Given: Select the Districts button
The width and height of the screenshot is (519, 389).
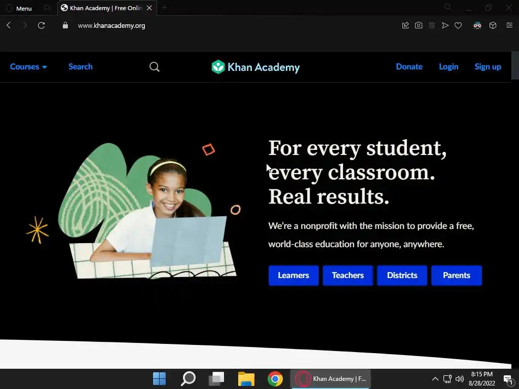Looking at the screenshot, I should coord(402,275).
